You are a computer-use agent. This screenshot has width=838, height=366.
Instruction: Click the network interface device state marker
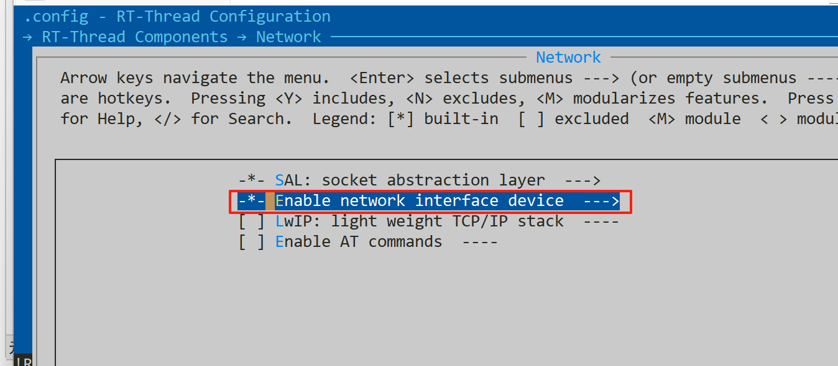pyautogui.click(x=252, y=201)
